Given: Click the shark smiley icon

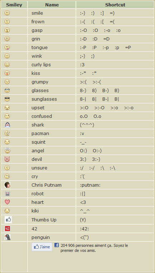Looking at the screenshot, I should click(x=7, y=125).
